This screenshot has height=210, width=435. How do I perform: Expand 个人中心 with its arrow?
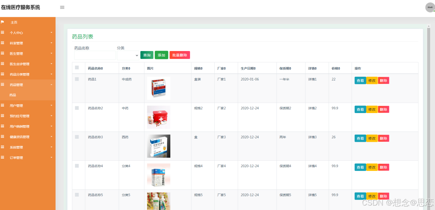(x=51, y=33)
